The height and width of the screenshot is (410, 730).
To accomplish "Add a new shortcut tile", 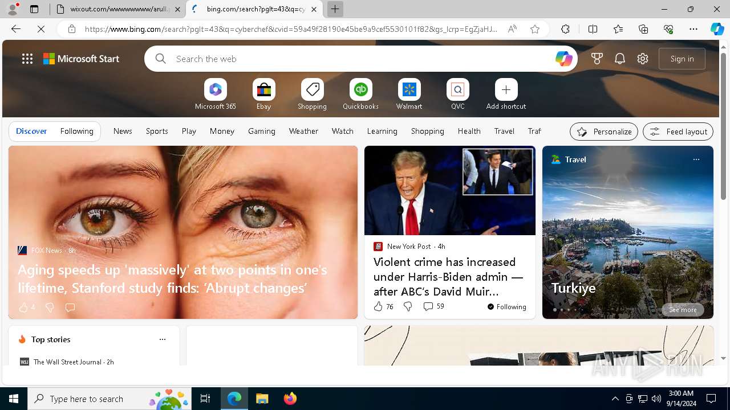I will (x=506, y=95).
